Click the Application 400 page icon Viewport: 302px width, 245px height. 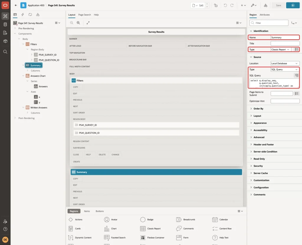pos(23,5)
